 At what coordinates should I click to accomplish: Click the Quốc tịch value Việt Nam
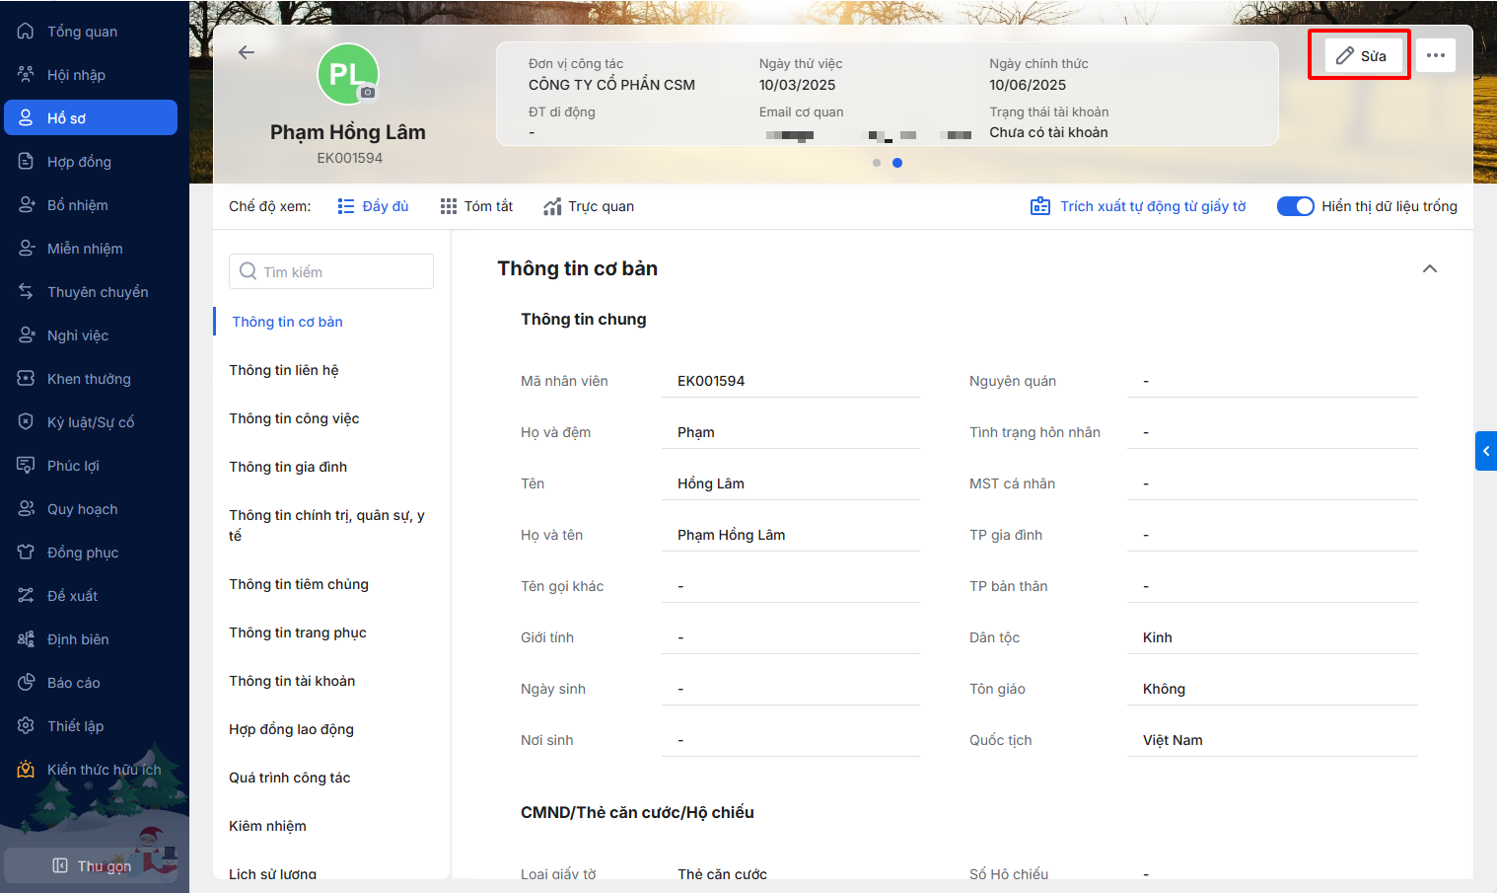coord(1173,740)
